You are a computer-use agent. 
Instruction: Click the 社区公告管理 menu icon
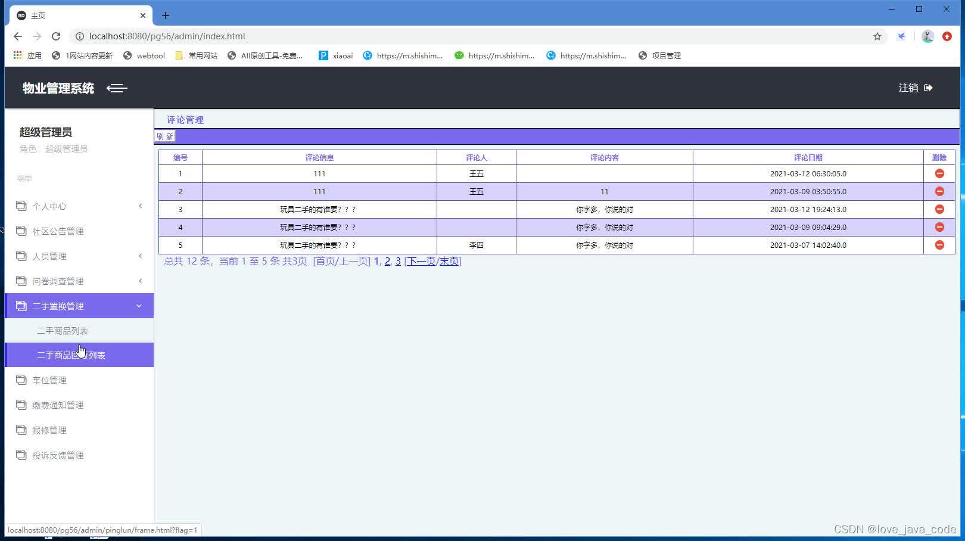tap(21, 231)
